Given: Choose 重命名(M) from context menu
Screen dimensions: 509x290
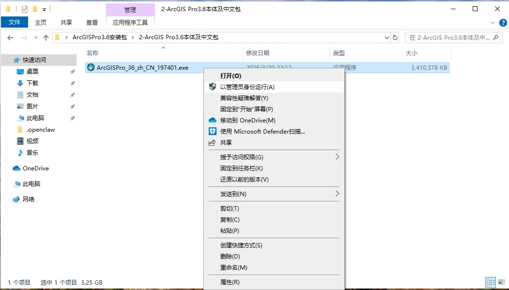Looking at the screenshot, I should [x=274, y=268].
